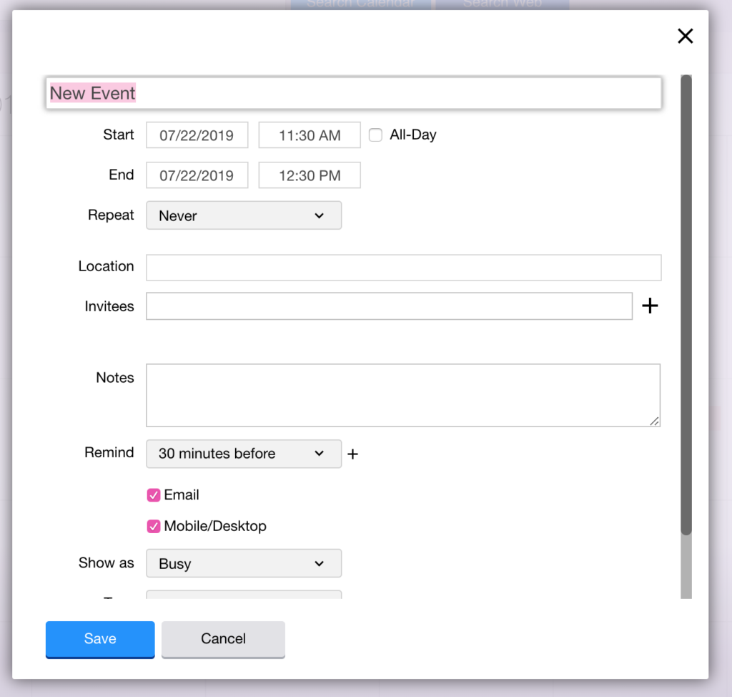Focus the Invitees input field
The height and width of the screenshot is (697, 732).
tap(390, 306)
